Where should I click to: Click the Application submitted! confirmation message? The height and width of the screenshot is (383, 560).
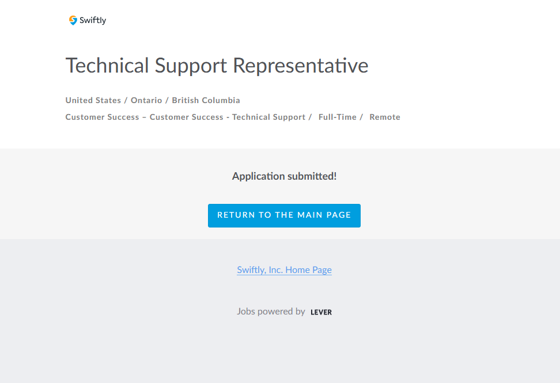point(284,176)
